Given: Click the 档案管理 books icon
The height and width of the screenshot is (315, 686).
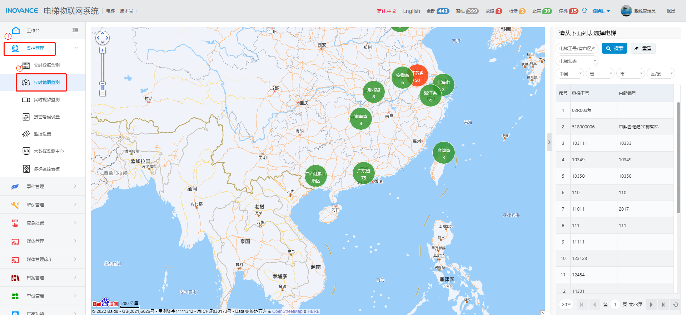Looking at the screenshot, I should (x=15, y=278).
